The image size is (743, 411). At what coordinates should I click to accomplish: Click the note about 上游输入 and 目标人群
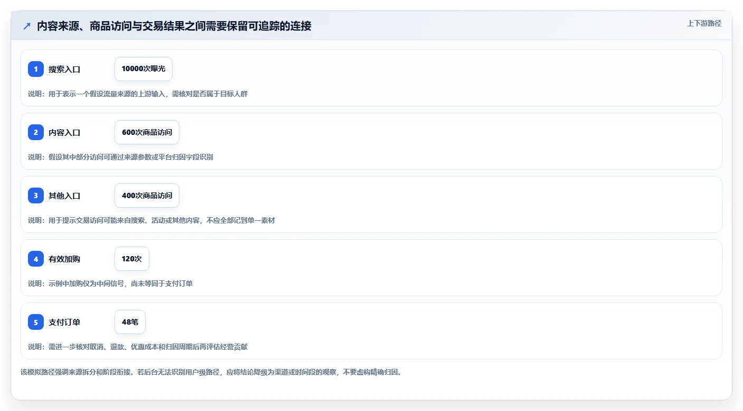138,94
